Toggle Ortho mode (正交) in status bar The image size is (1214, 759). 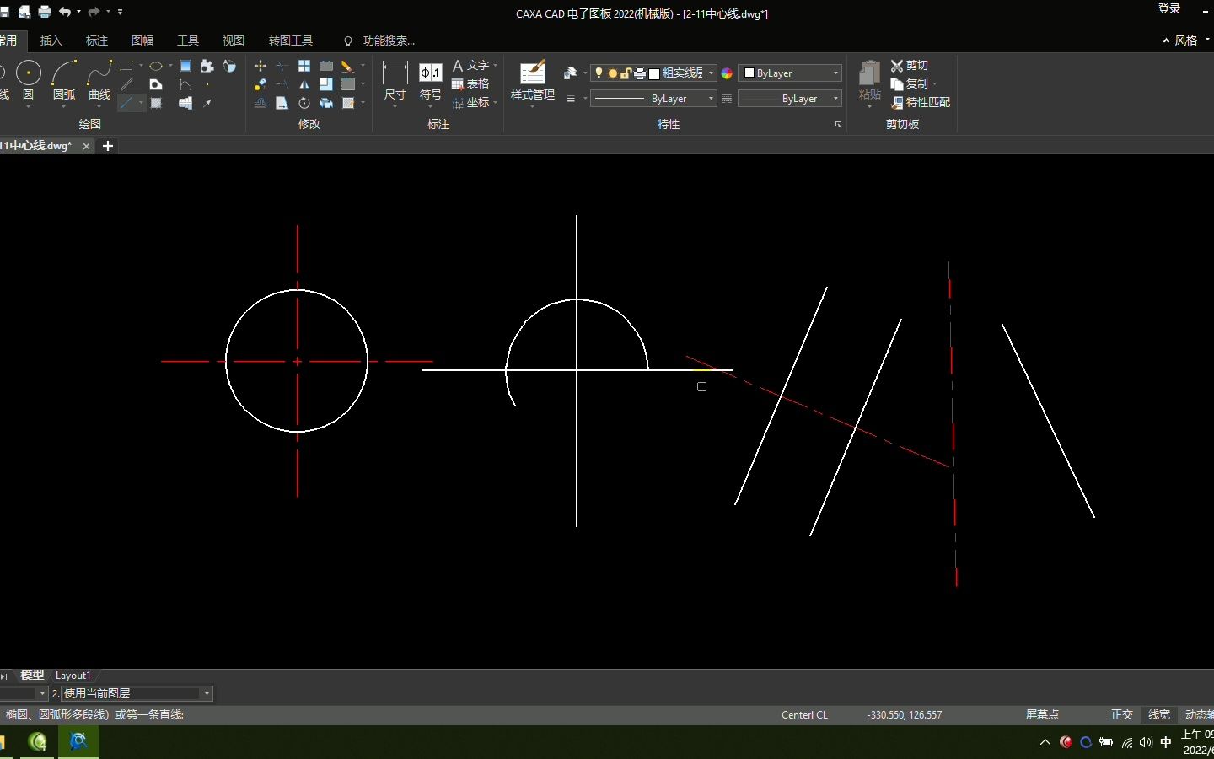point(1121,714)
